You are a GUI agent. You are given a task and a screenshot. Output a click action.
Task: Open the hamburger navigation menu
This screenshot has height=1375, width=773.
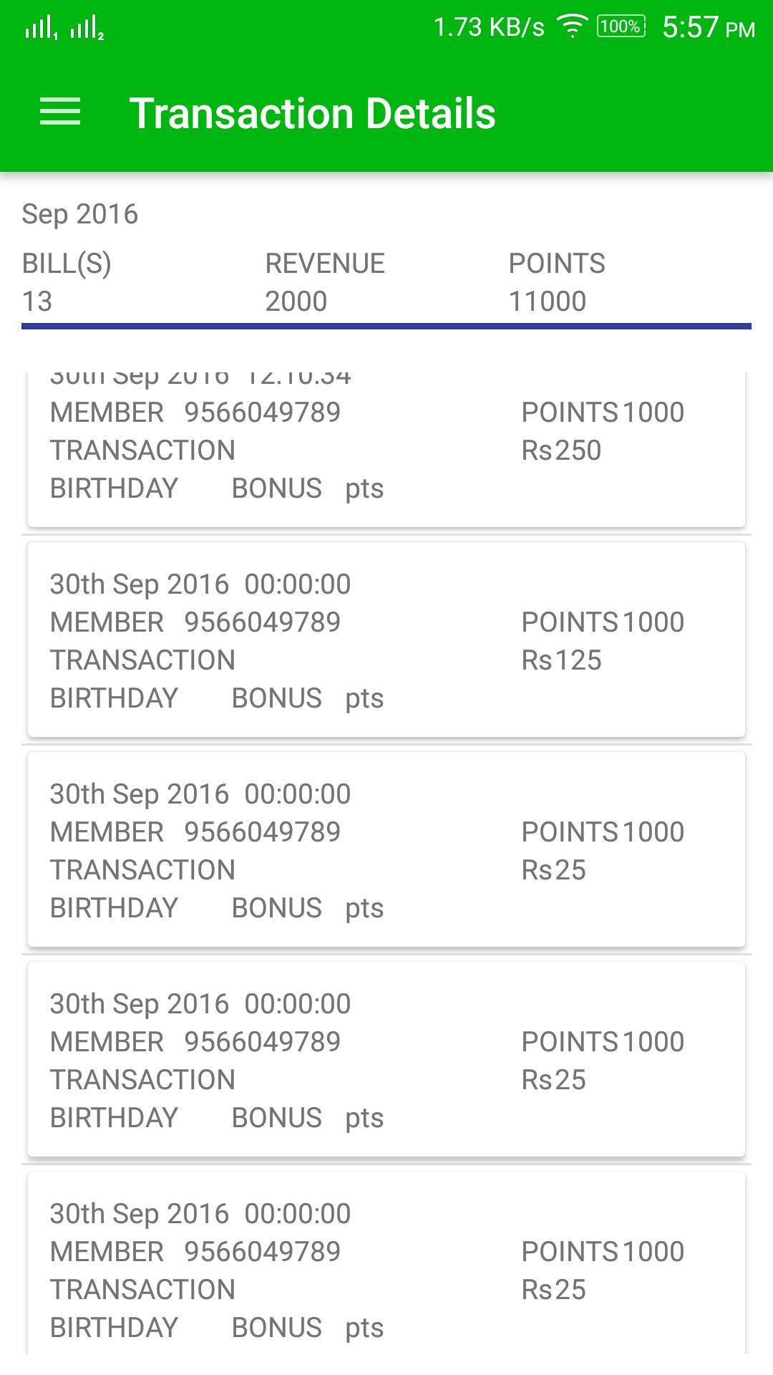coord(60,112)
